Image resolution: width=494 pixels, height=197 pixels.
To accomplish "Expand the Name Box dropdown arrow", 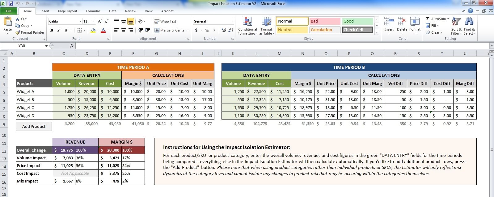I will [x=46, y=46].
